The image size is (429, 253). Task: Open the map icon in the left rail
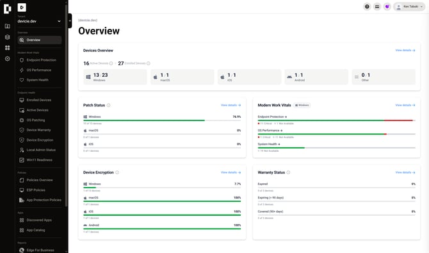tap(8, 26)
